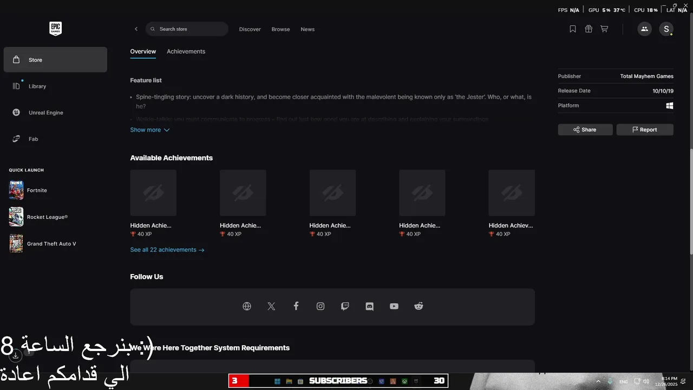Open Library in the sidebar
This screenshot has width=693, height=390.
[x=55, y=86]
